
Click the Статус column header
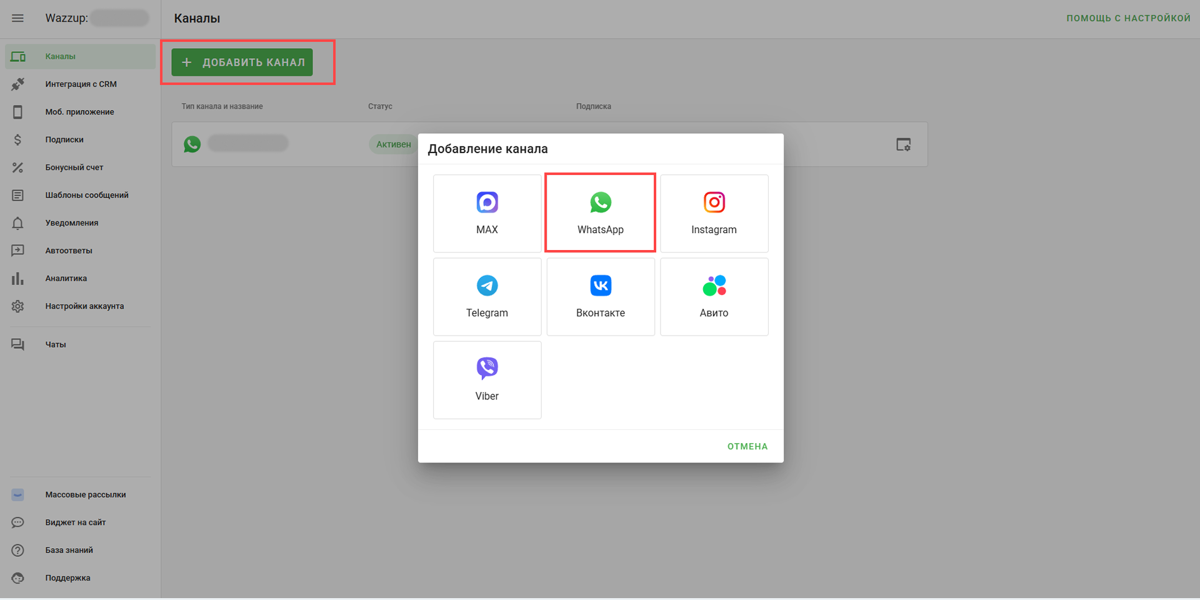pyautogui.click(x=380, y=106)
